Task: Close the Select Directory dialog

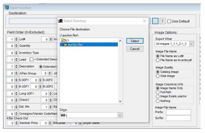Action: click(x=144, y=21)
